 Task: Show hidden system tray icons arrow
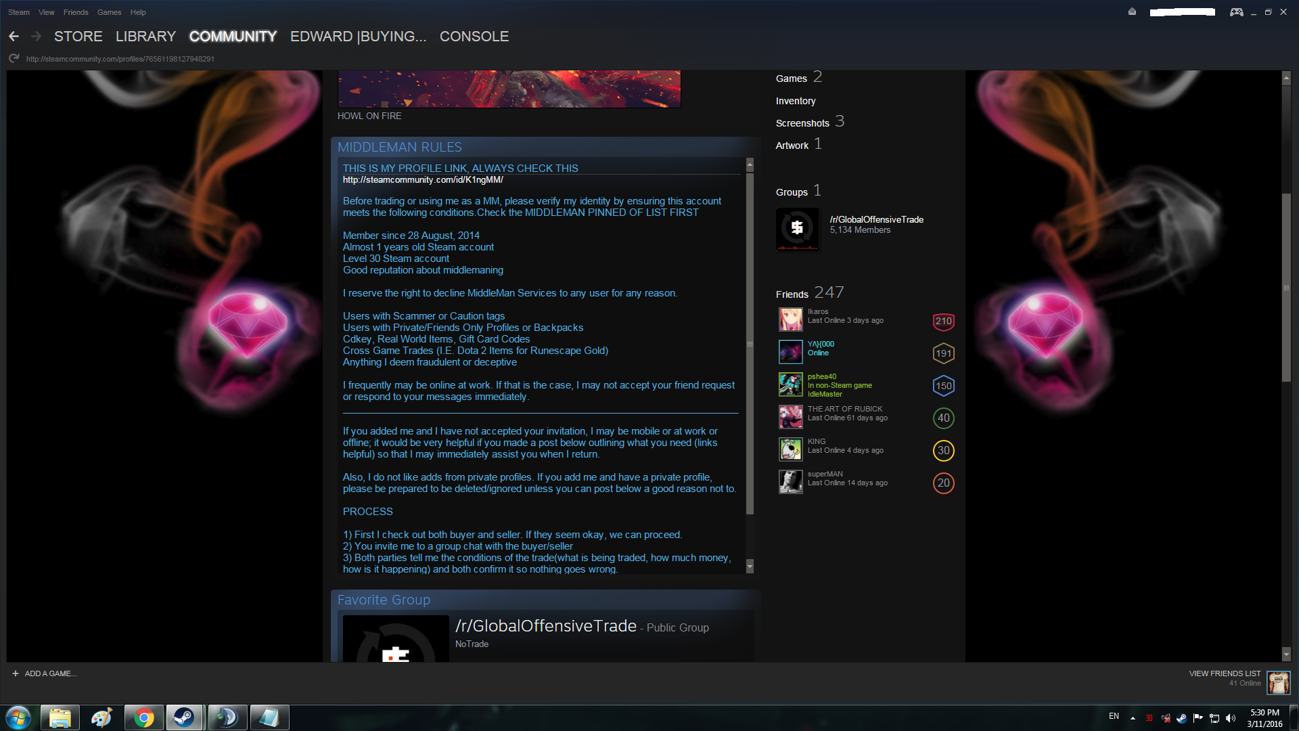coord(1133,717)
